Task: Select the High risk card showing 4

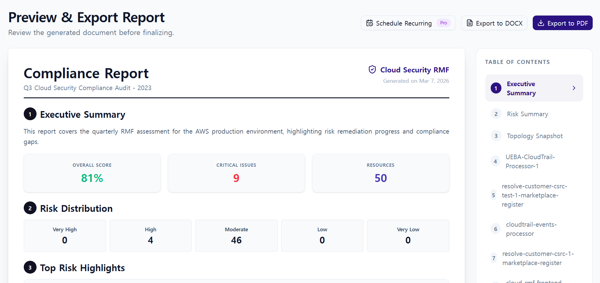Action: coord(151,236)
